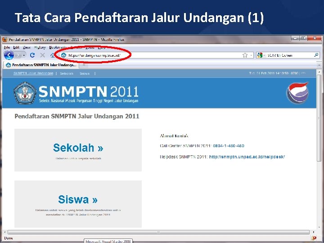The width and height of the screenshot is (324, 243).
Task: Open the History menu
Action: 40,47
